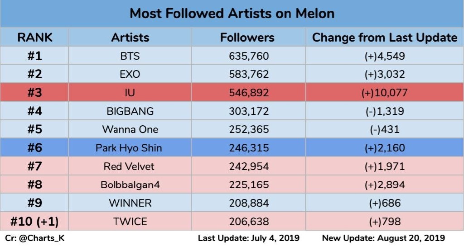Select the Artists column header

point(130,38)
